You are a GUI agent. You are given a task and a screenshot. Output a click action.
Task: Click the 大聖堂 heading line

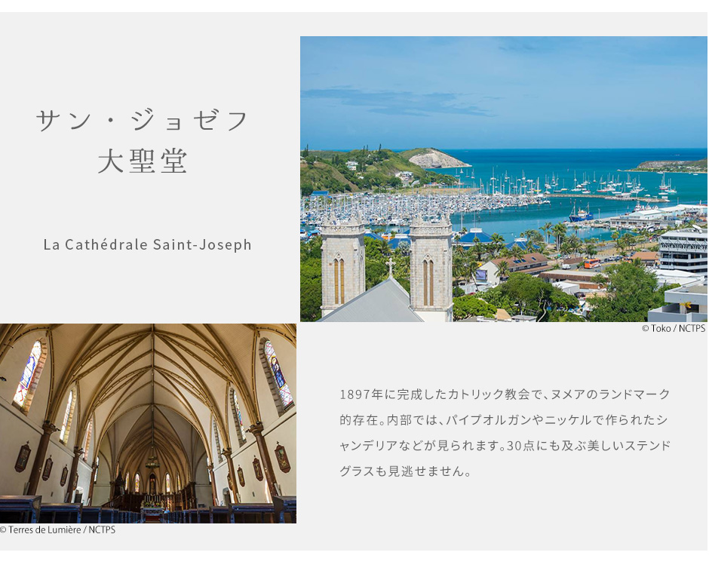143,161
